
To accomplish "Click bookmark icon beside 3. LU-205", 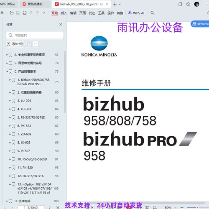I will pos(13,101).
